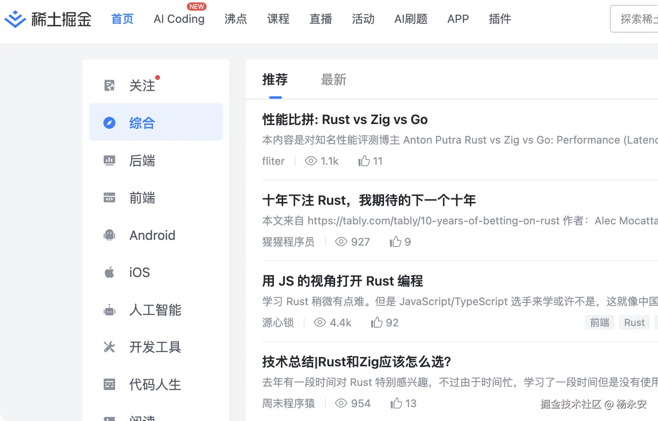The height and width of the screenshot is (421, 658).
Task: Click the Android robot icon in sidebar
Action: coord(109,235)
